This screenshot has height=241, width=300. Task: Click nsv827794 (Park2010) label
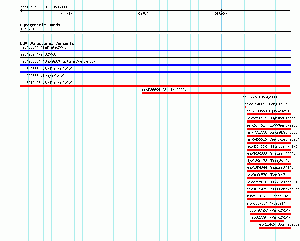(270, 217)
